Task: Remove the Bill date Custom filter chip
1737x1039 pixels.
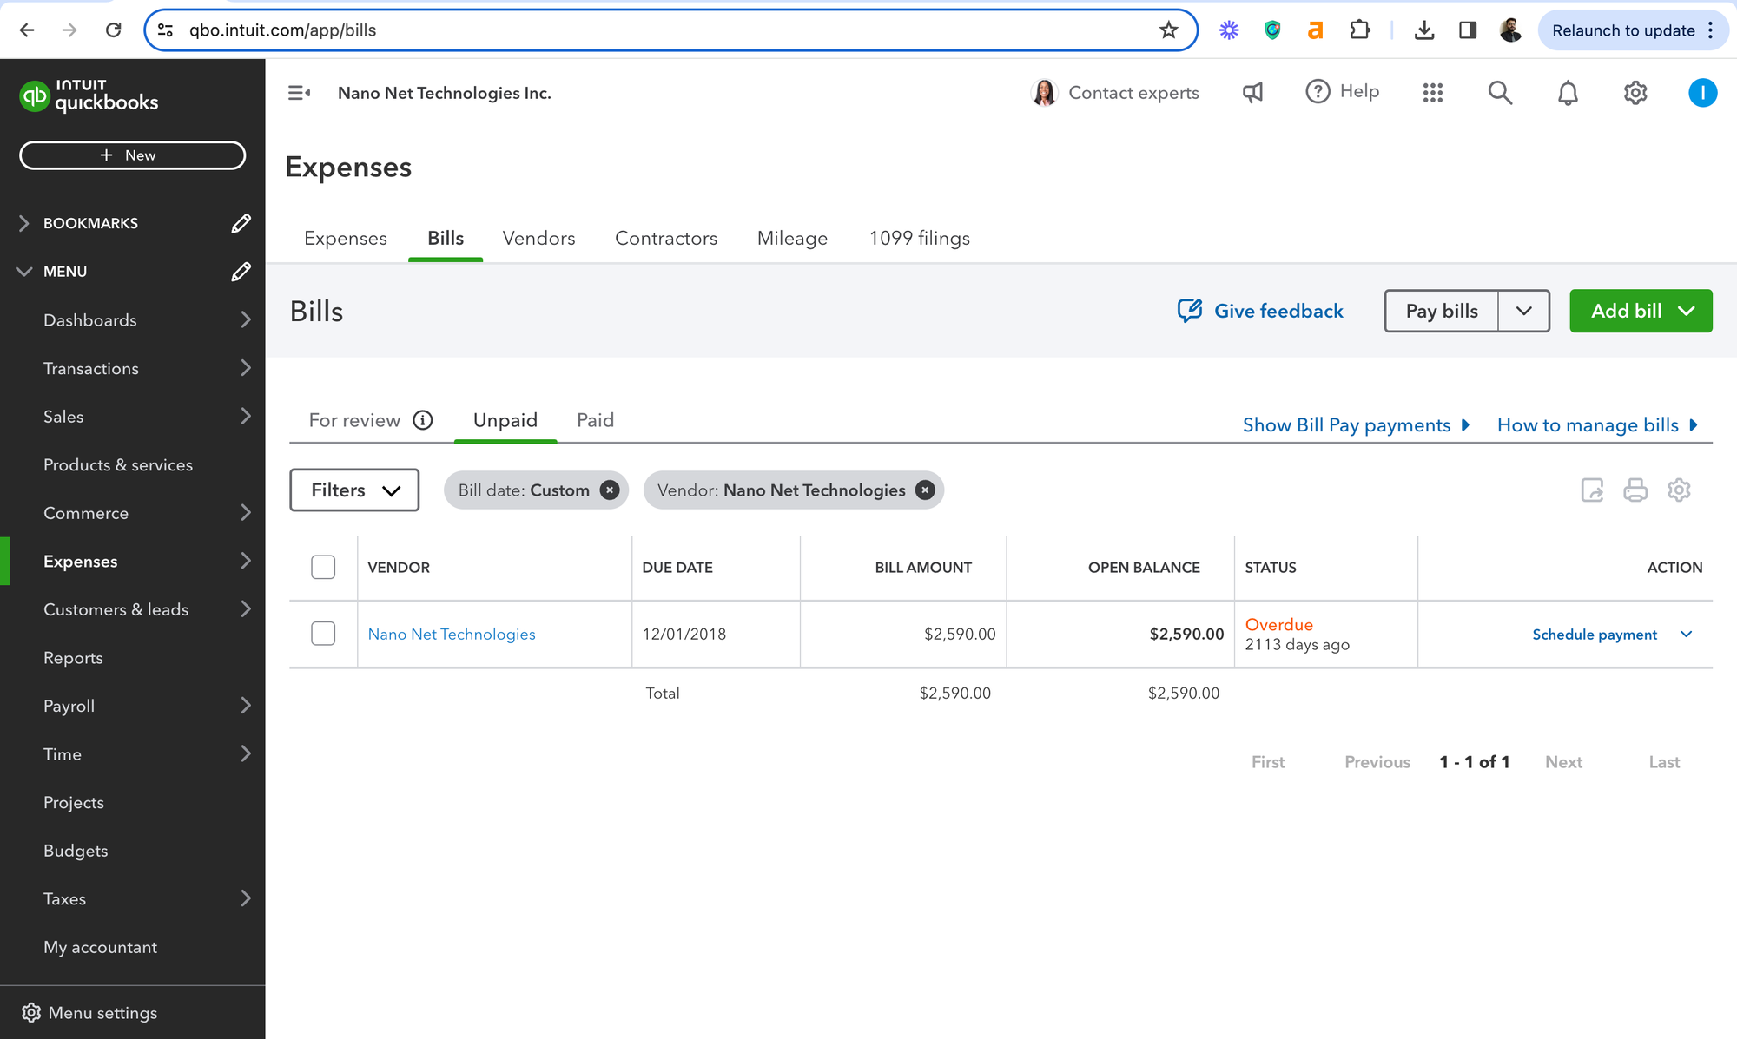Action: [x=611, y=490]
